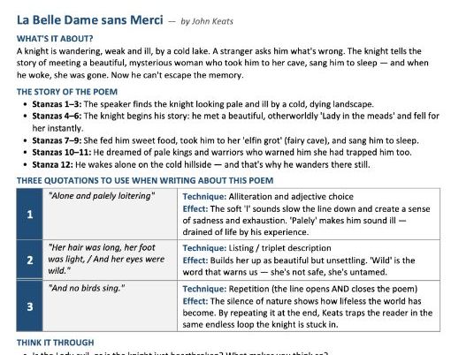The width and height of the screenshot is (474, 355).
Task: Click the Stanzas 1–3 bullet text
Action: coord(203,104)
